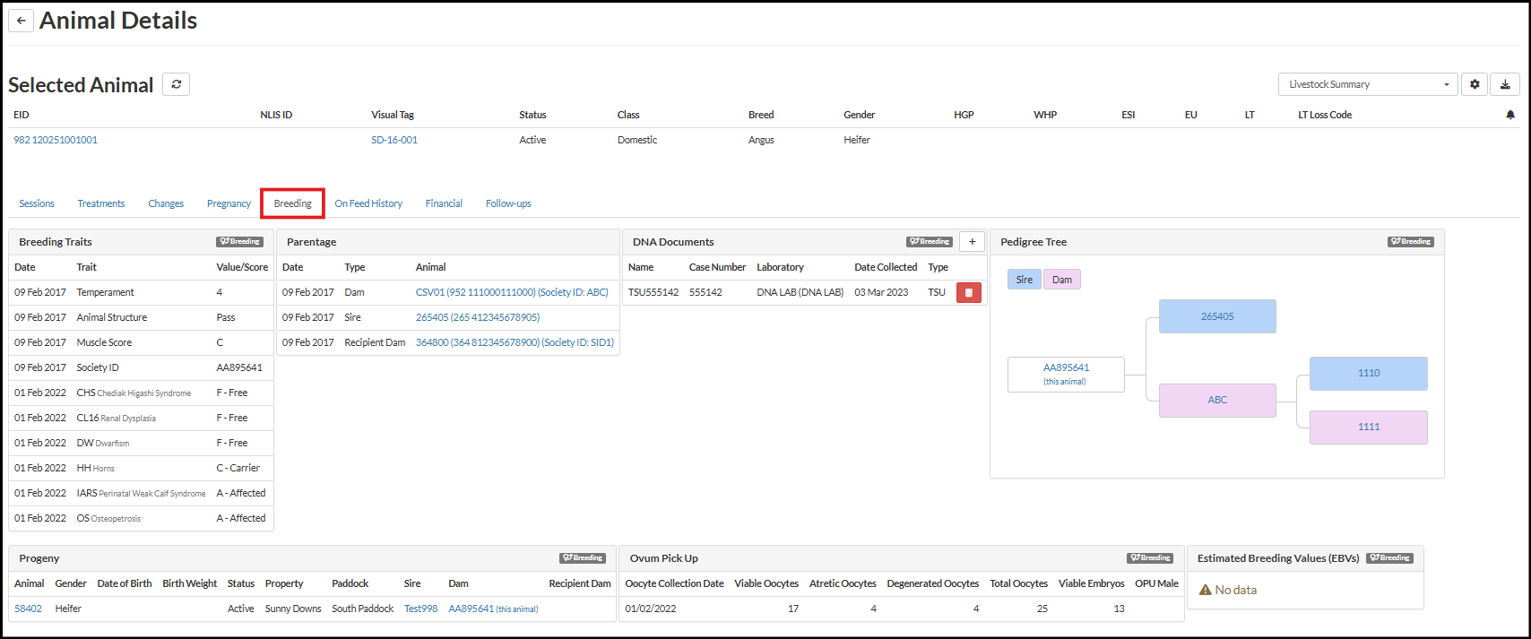Click the download icon in the top right
Screen dimensions: 1531x639
[1505, 84]
